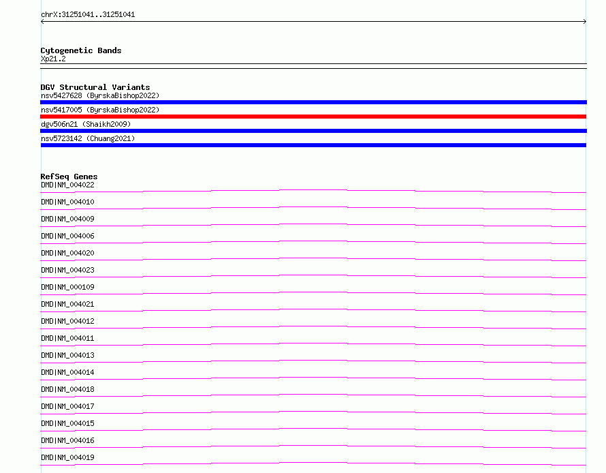Open the DGV Structural Variants track heading
The height and width of the screenshot is (473, 606).
(95, 87)
